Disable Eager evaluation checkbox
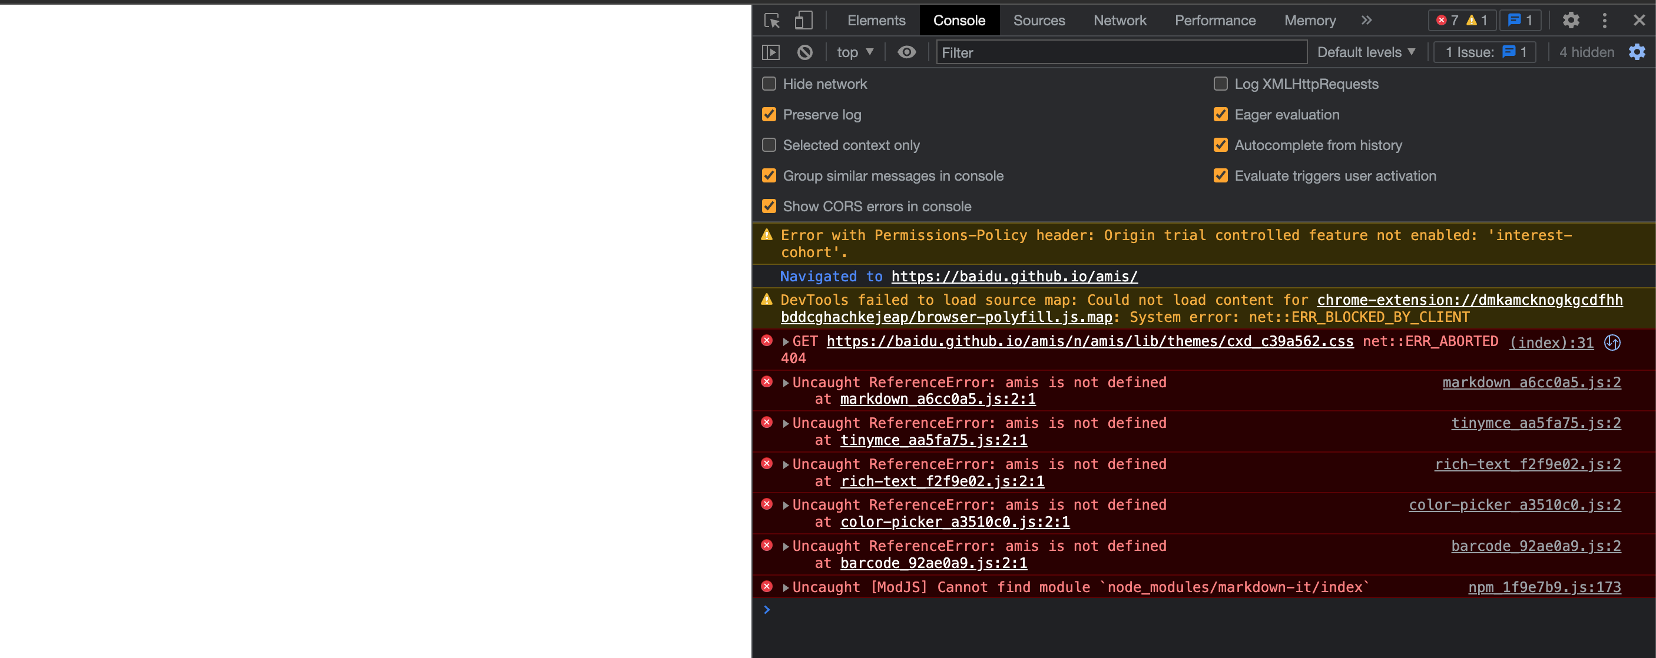 click(1220, 114)
